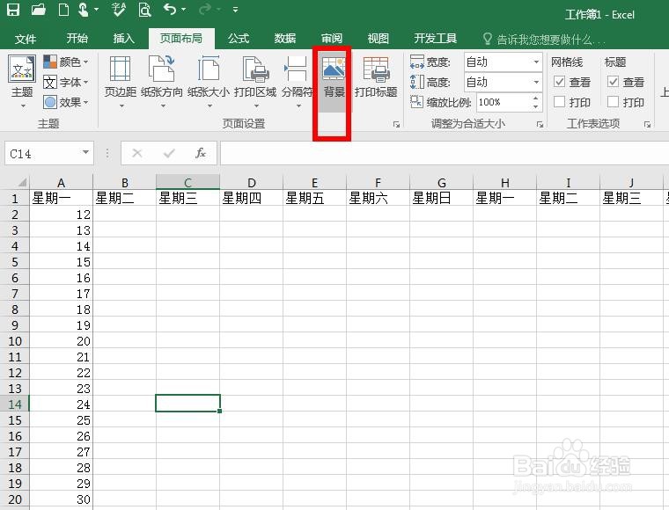Click the Insert Function fx button
Image resolution: width=669 pixels, height=510 pixels.
(x=201, y=153)
